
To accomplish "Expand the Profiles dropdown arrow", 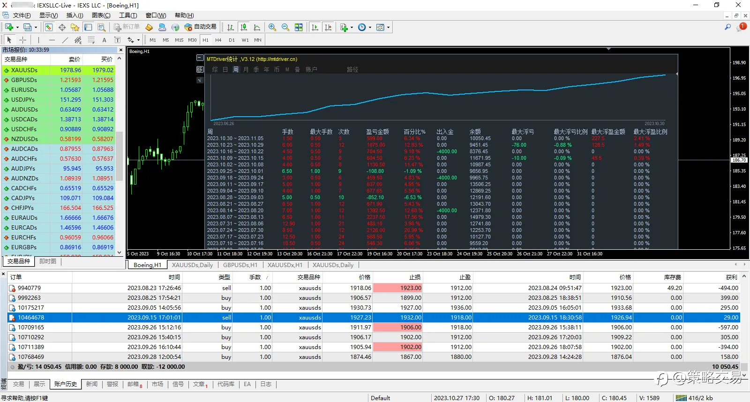I will pos(36,27).
